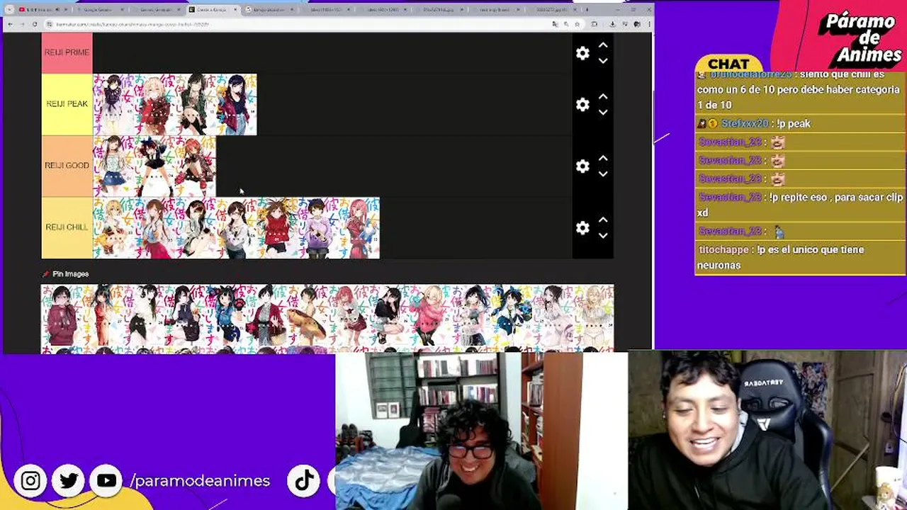Open settings gear for REIJI PEAK row
Image resolution: width=907 pixels, height=510 pixels.
[x=582, y=105]
